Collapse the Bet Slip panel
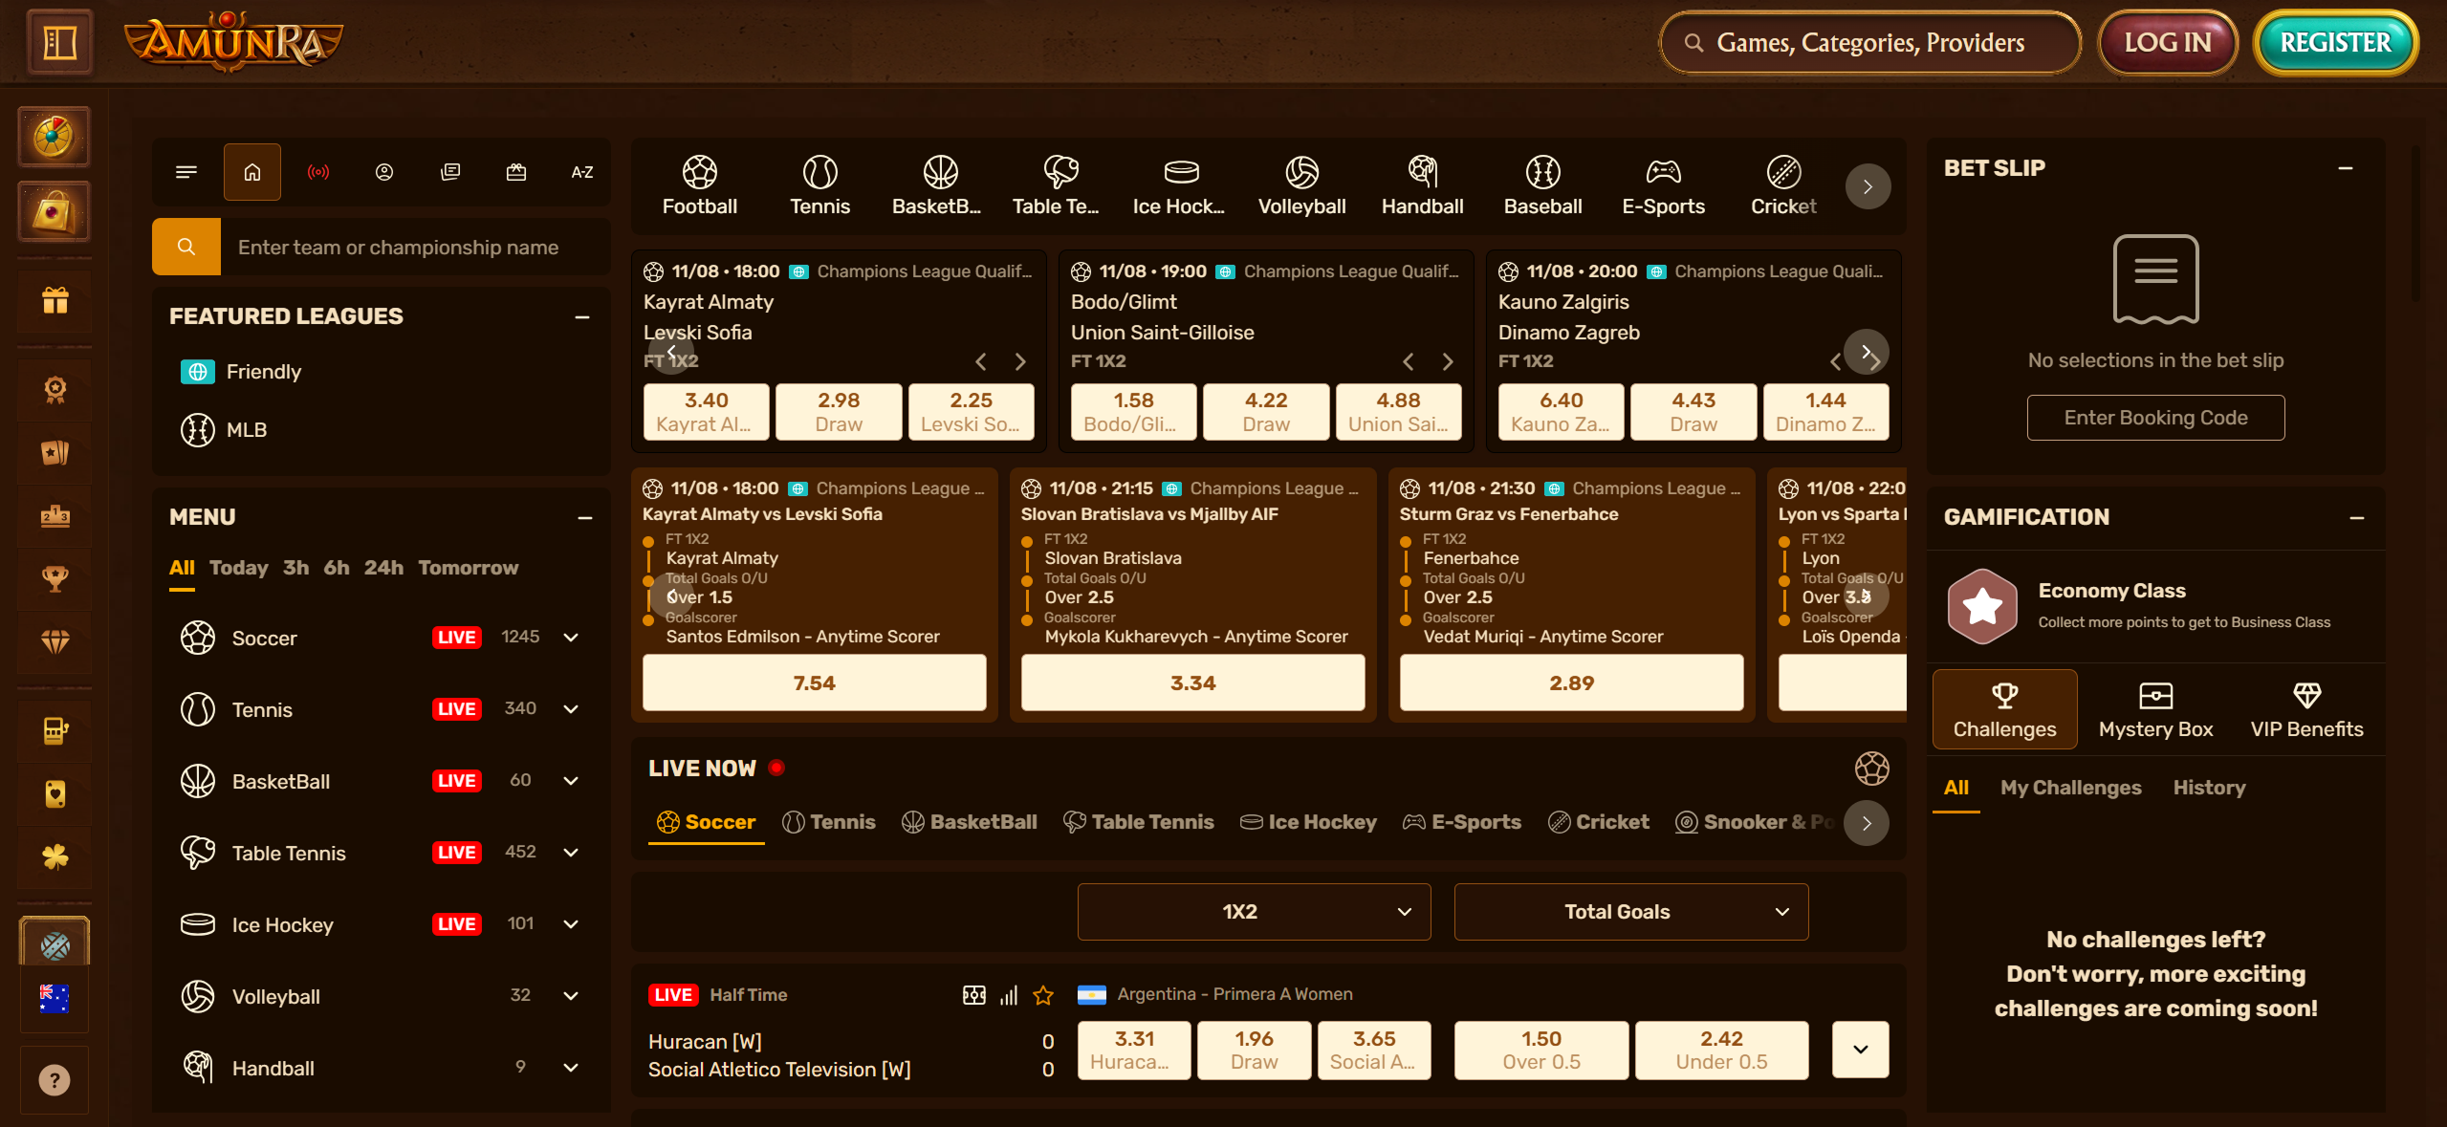 pos(2345,168)
